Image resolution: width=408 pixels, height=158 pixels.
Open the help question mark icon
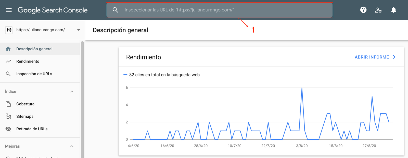tap(363, 10)
